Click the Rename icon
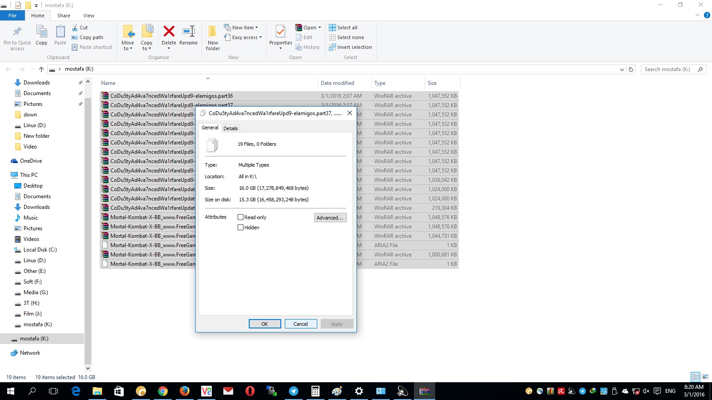The height and width of the screenshot is (400, 712). click(x=189, y=31)
